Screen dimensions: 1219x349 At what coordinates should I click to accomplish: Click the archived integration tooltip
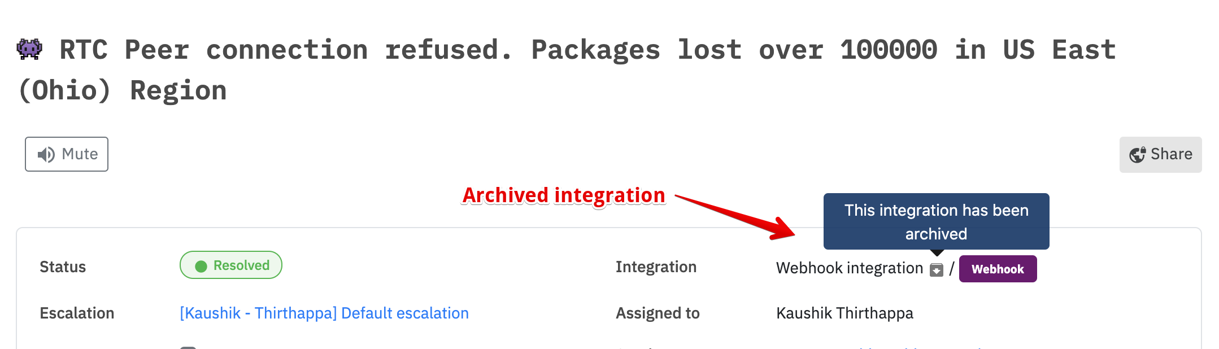click(x=937, y=221)
